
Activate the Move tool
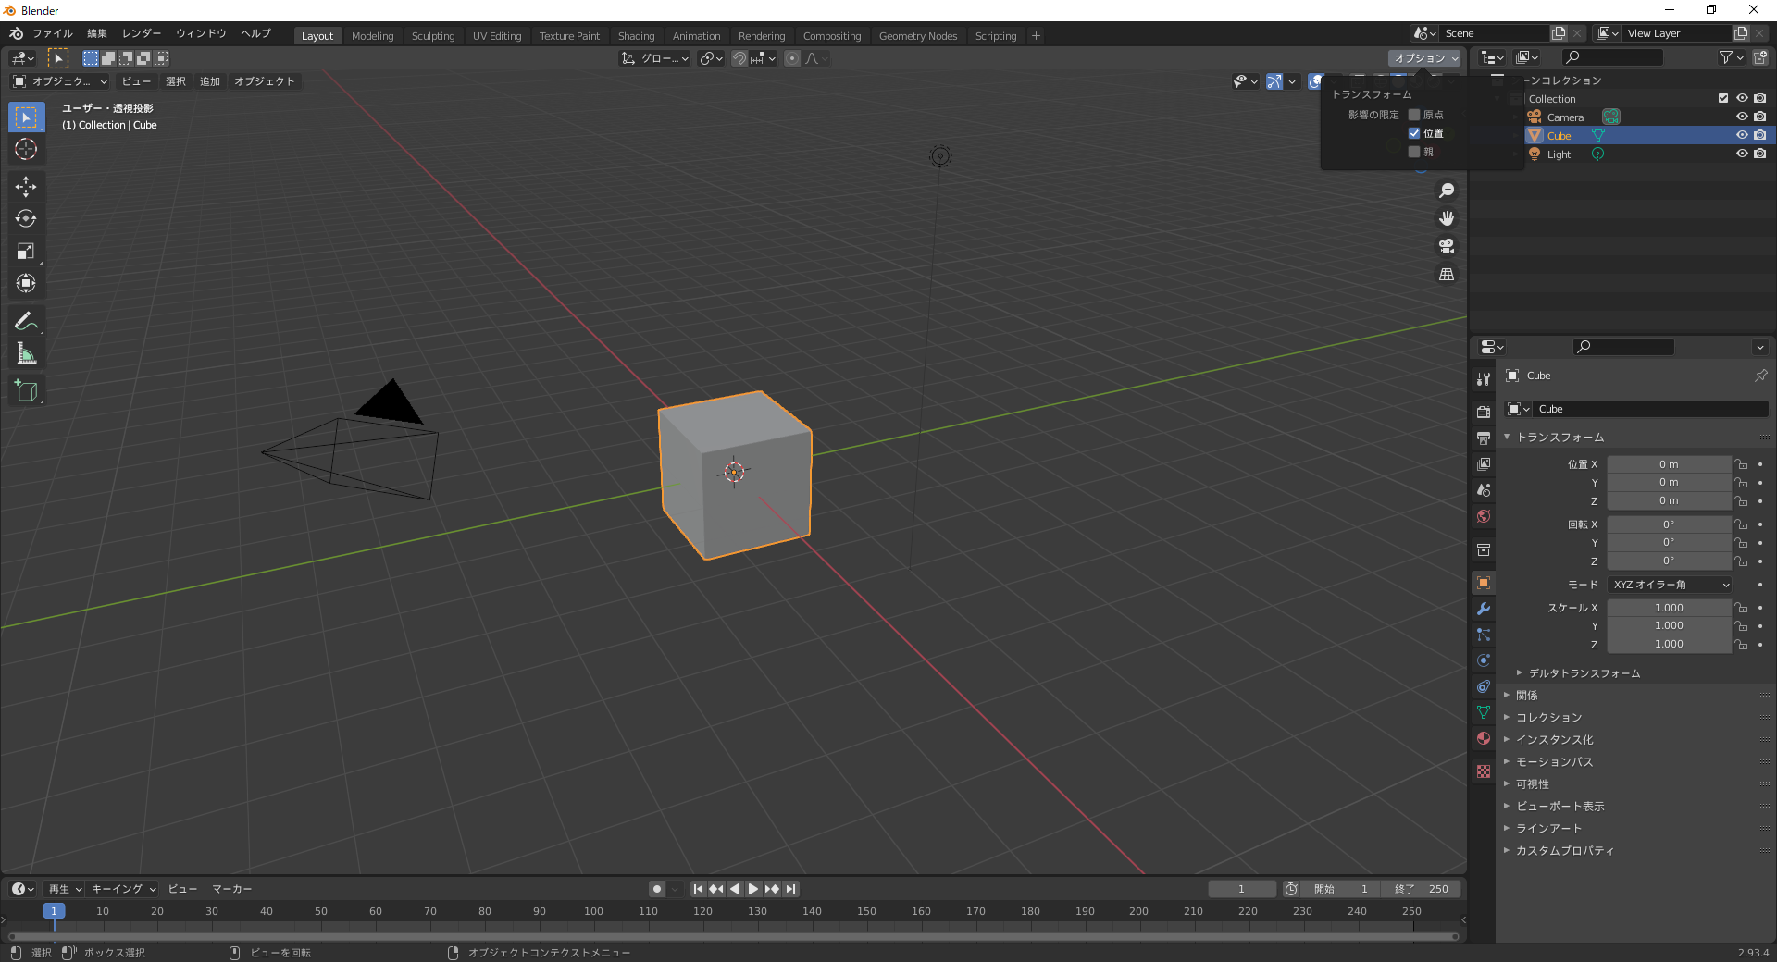(26, 186)
